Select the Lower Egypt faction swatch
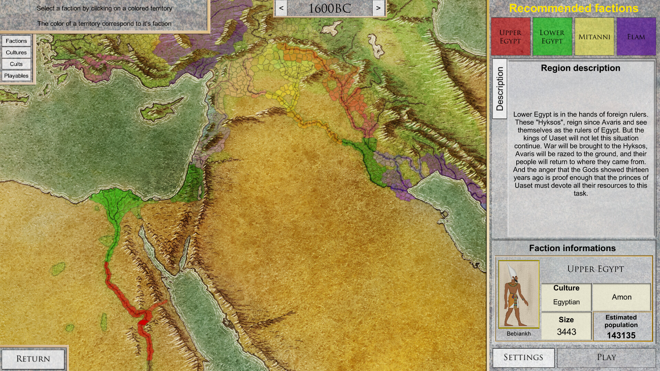 click(552, 36)
